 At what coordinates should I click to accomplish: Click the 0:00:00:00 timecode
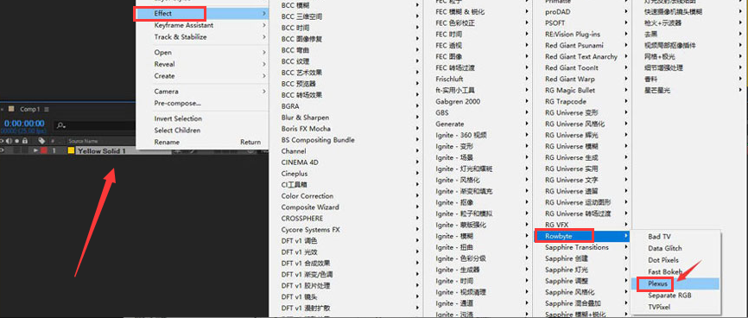24,124
